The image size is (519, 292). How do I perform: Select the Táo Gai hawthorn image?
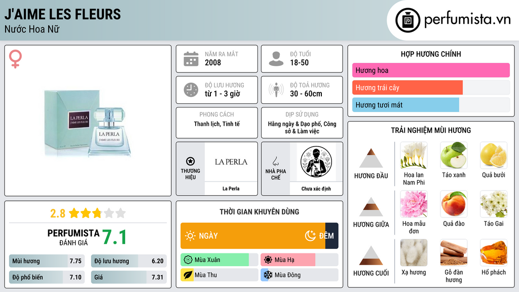point(494,204)
